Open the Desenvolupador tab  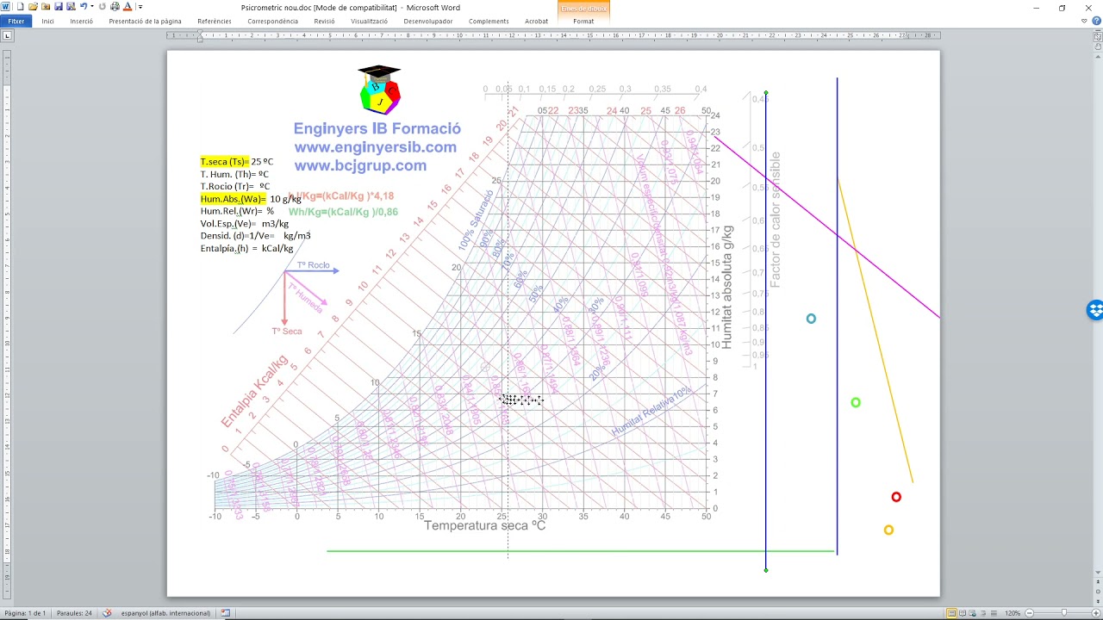pos(428,21)
